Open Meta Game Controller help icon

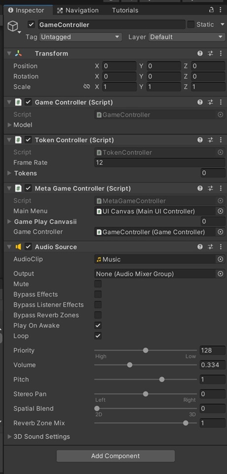(x=200, y=189)
